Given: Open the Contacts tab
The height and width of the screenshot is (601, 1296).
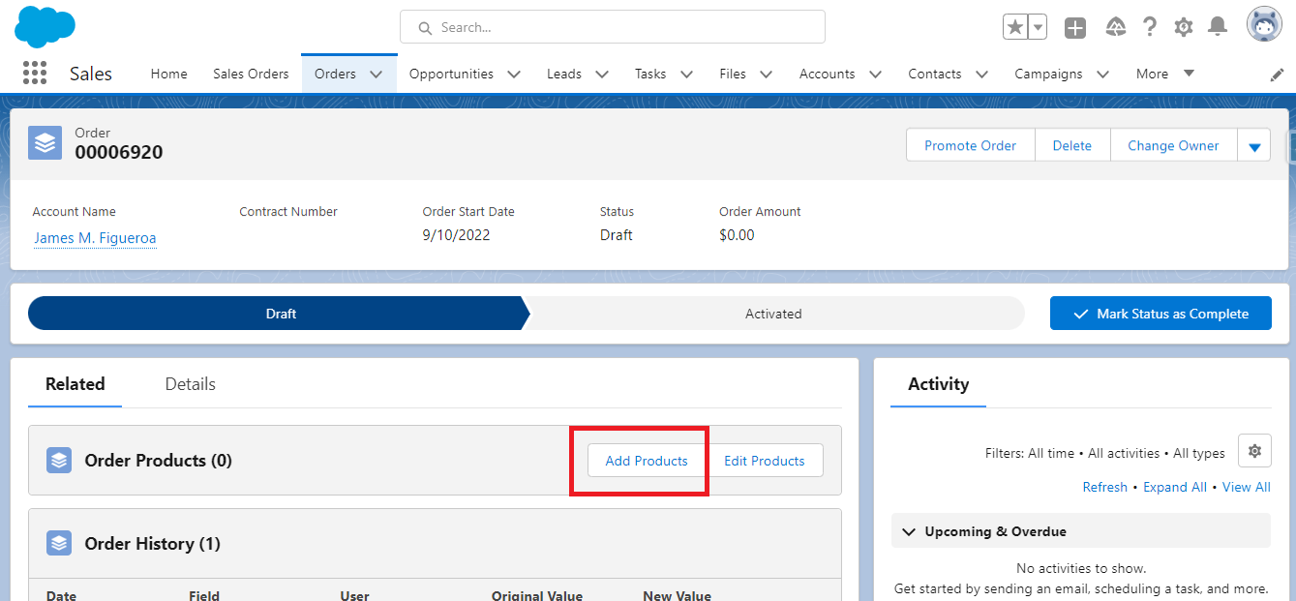Looking at the screenshot, I should [935, 74].
